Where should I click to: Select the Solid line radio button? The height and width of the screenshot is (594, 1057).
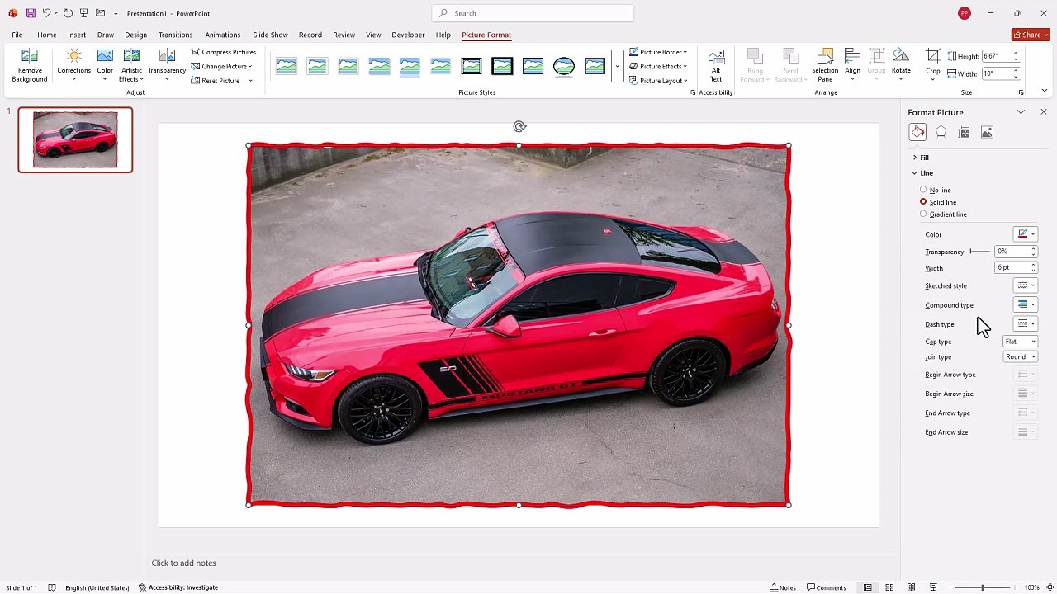923,202
